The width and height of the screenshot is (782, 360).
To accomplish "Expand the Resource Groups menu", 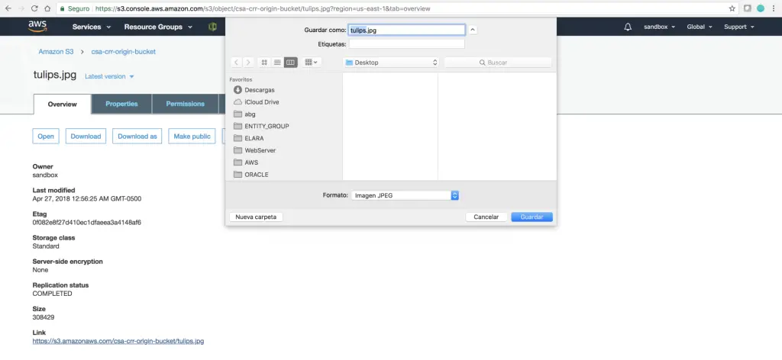I will 158,27.
